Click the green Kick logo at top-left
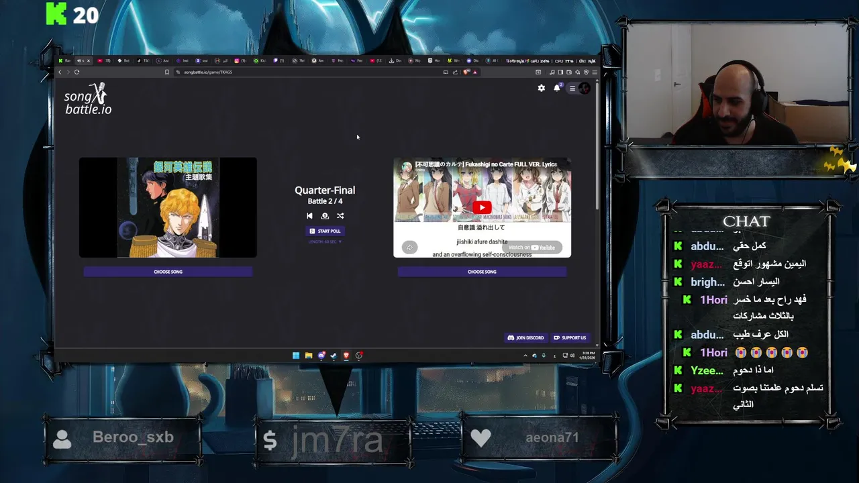 56,13
